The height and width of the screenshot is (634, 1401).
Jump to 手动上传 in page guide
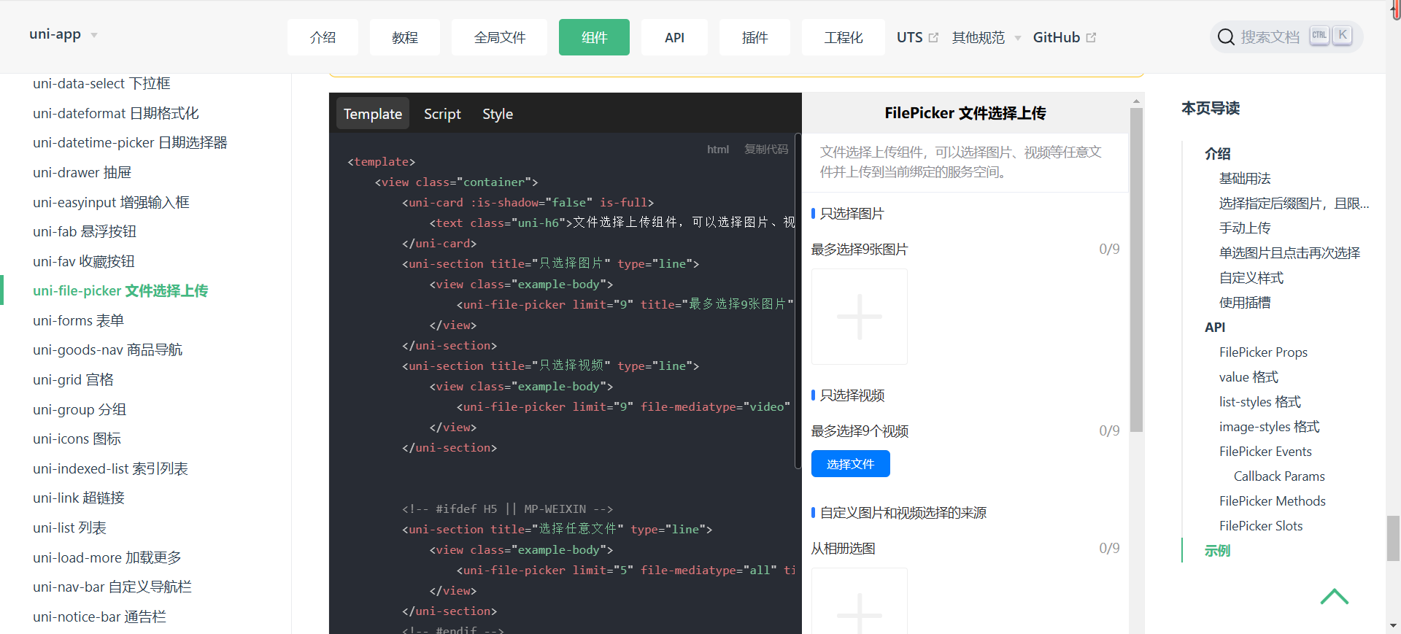[1245, 228]
